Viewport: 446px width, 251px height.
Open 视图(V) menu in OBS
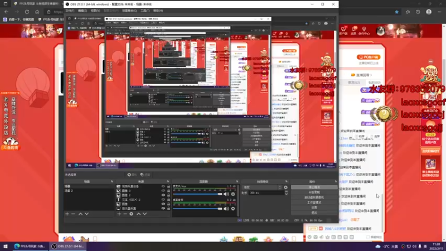click(95, 11)
